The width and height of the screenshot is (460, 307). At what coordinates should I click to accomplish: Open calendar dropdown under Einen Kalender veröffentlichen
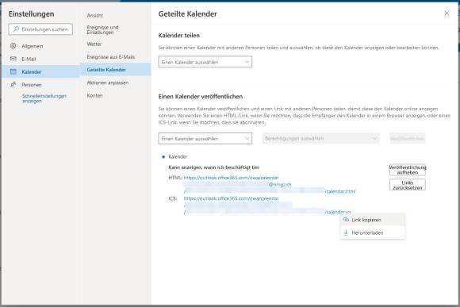click(x=205, y=139)
